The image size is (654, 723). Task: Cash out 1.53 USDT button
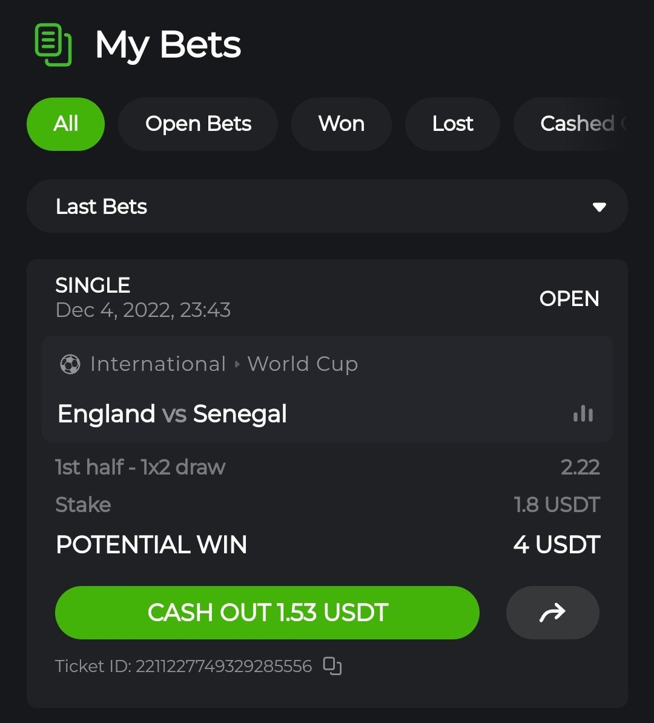click(x=267, y=612)
